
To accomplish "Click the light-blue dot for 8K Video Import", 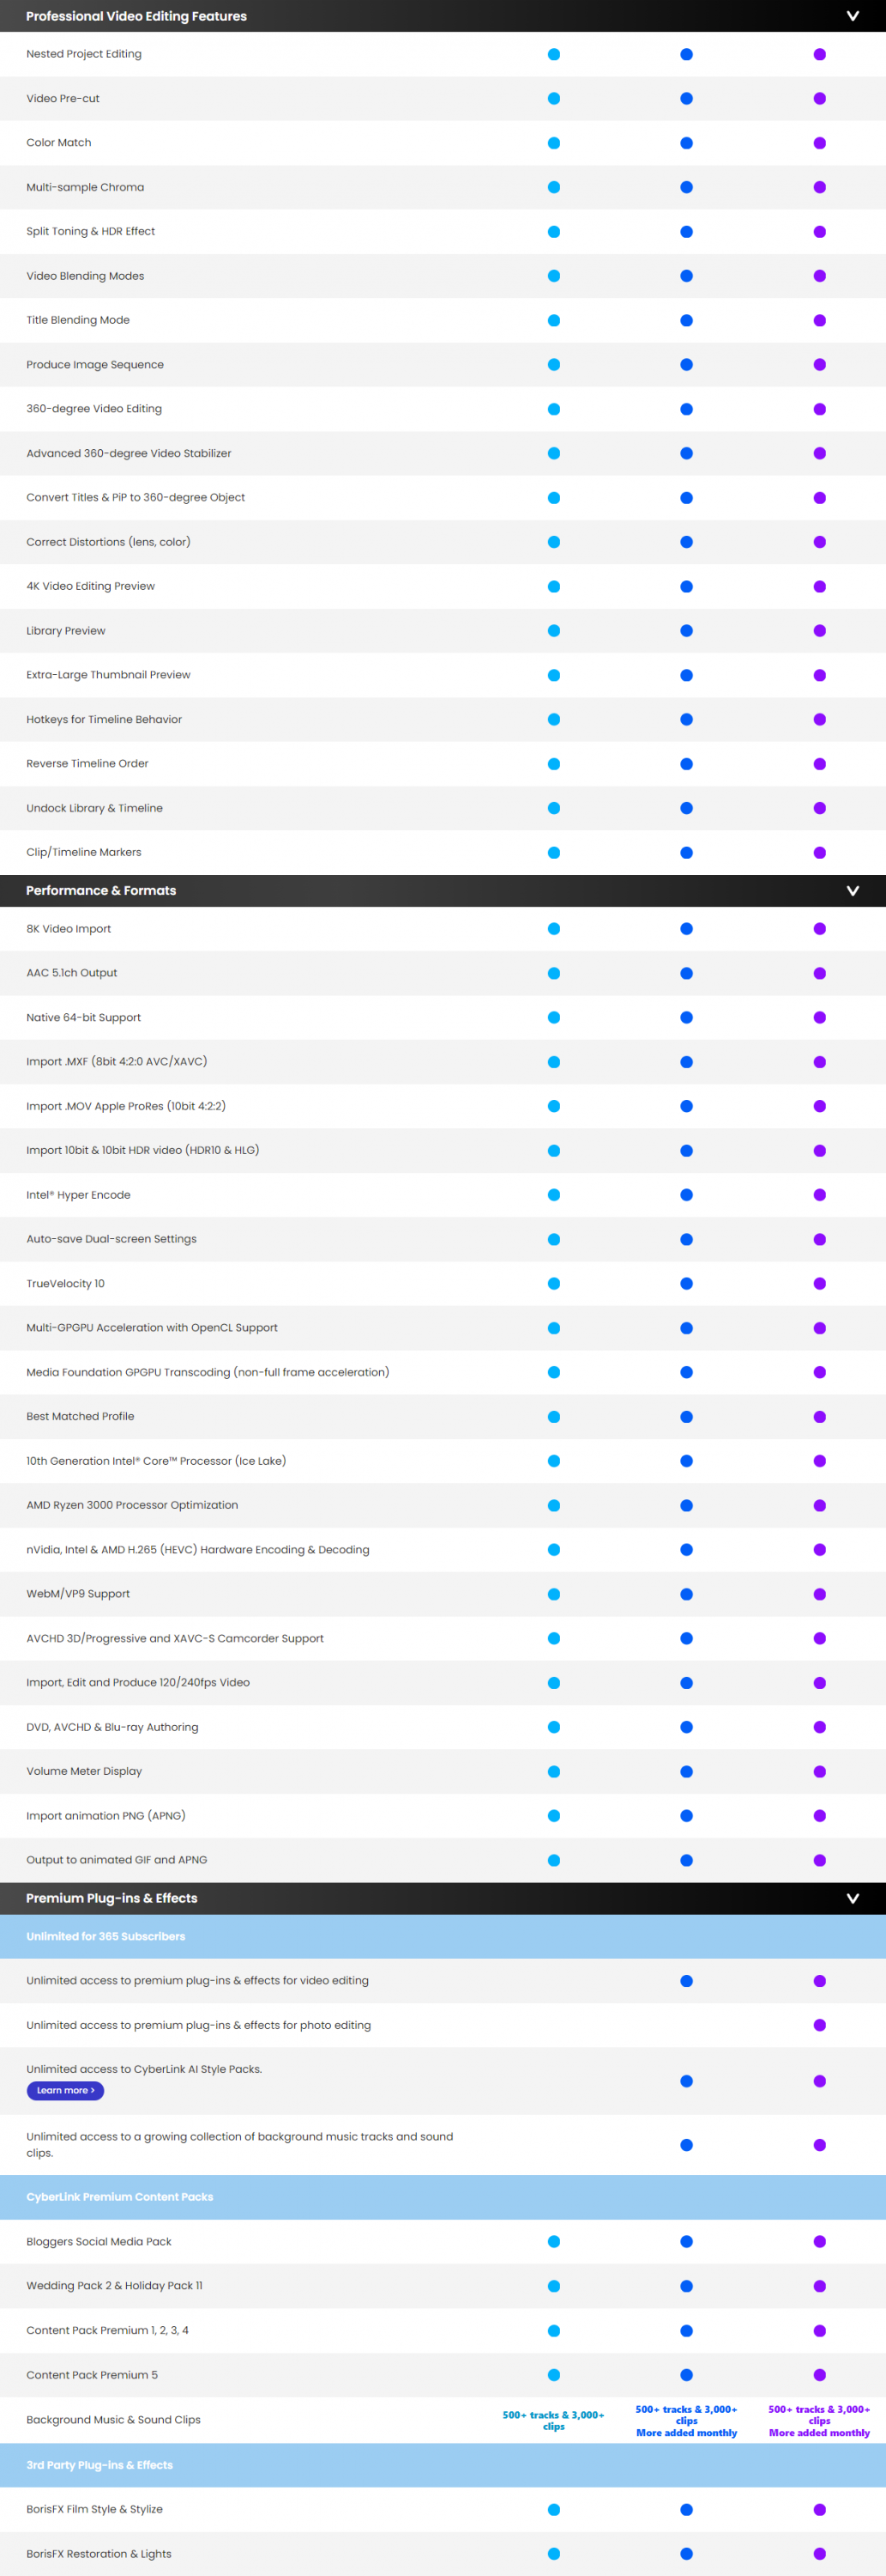I will pos(554,929).
